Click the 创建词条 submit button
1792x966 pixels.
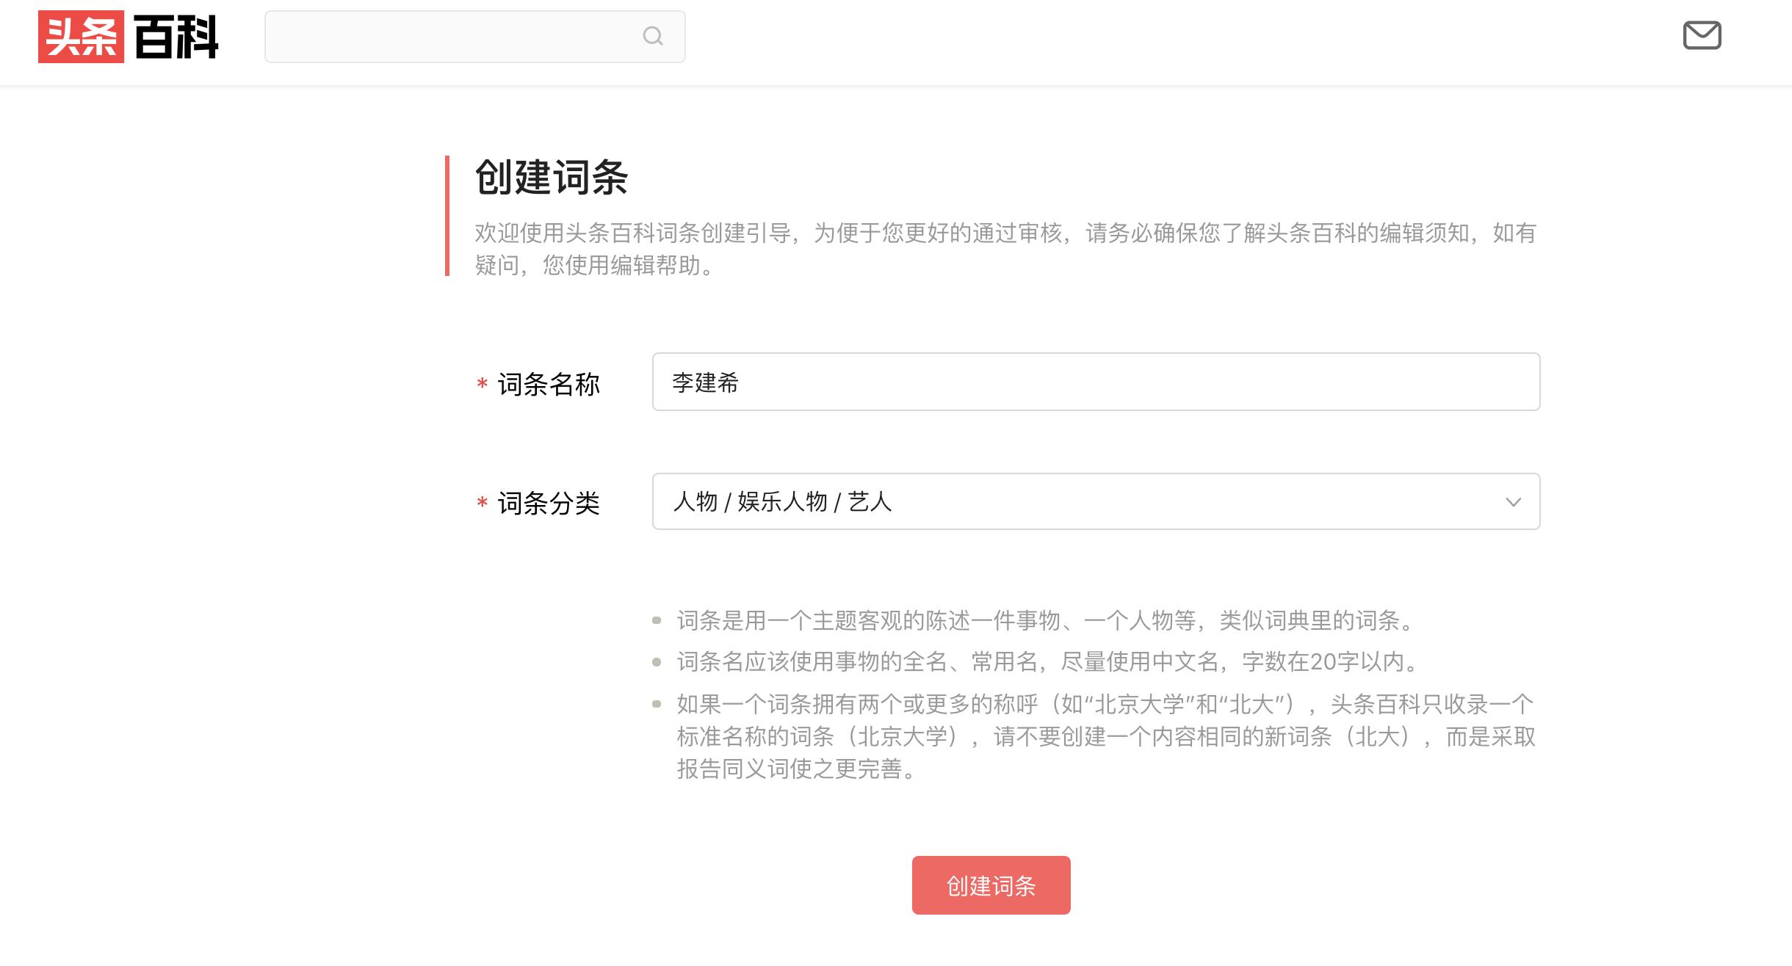pos(990,885)
